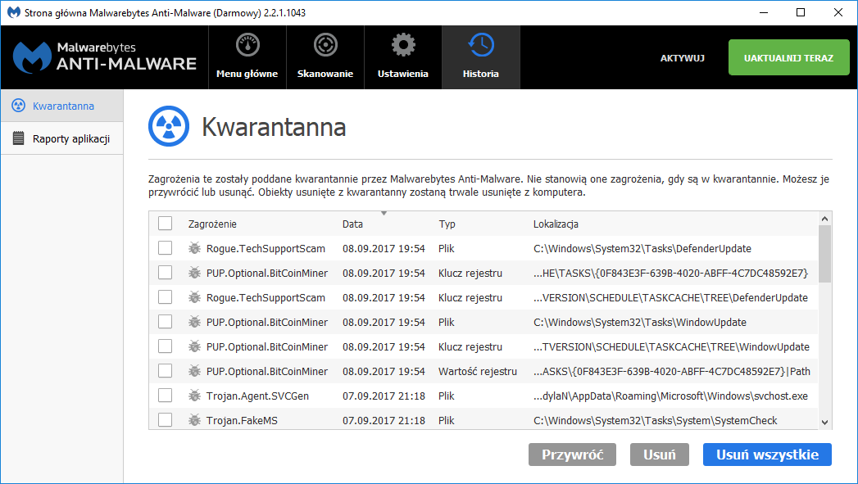Click the quarantine list scrollbar thumb
This screenshot has width=858, height=484.
(x=824, y=254)
